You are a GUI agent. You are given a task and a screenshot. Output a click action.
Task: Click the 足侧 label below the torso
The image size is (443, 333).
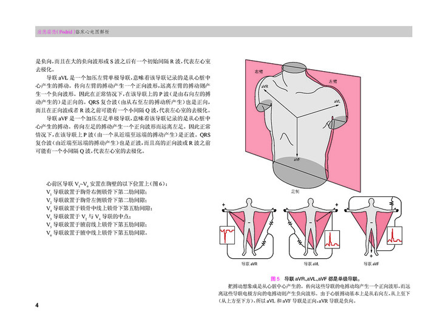click(296, 191)
